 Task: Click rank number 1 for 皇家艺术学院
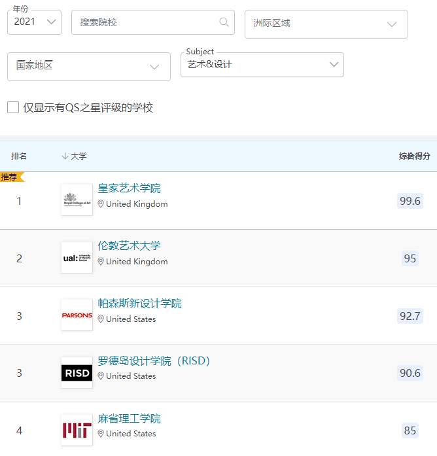point(19,201)
